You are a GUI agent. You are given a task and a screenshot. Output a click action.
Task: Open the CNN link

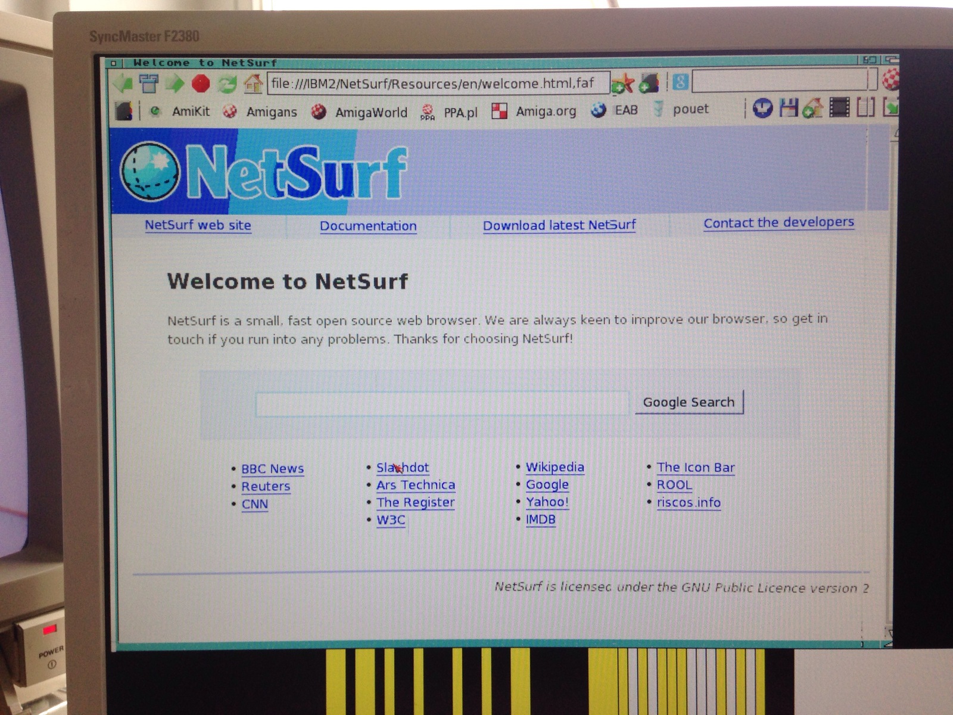(255, 505)
